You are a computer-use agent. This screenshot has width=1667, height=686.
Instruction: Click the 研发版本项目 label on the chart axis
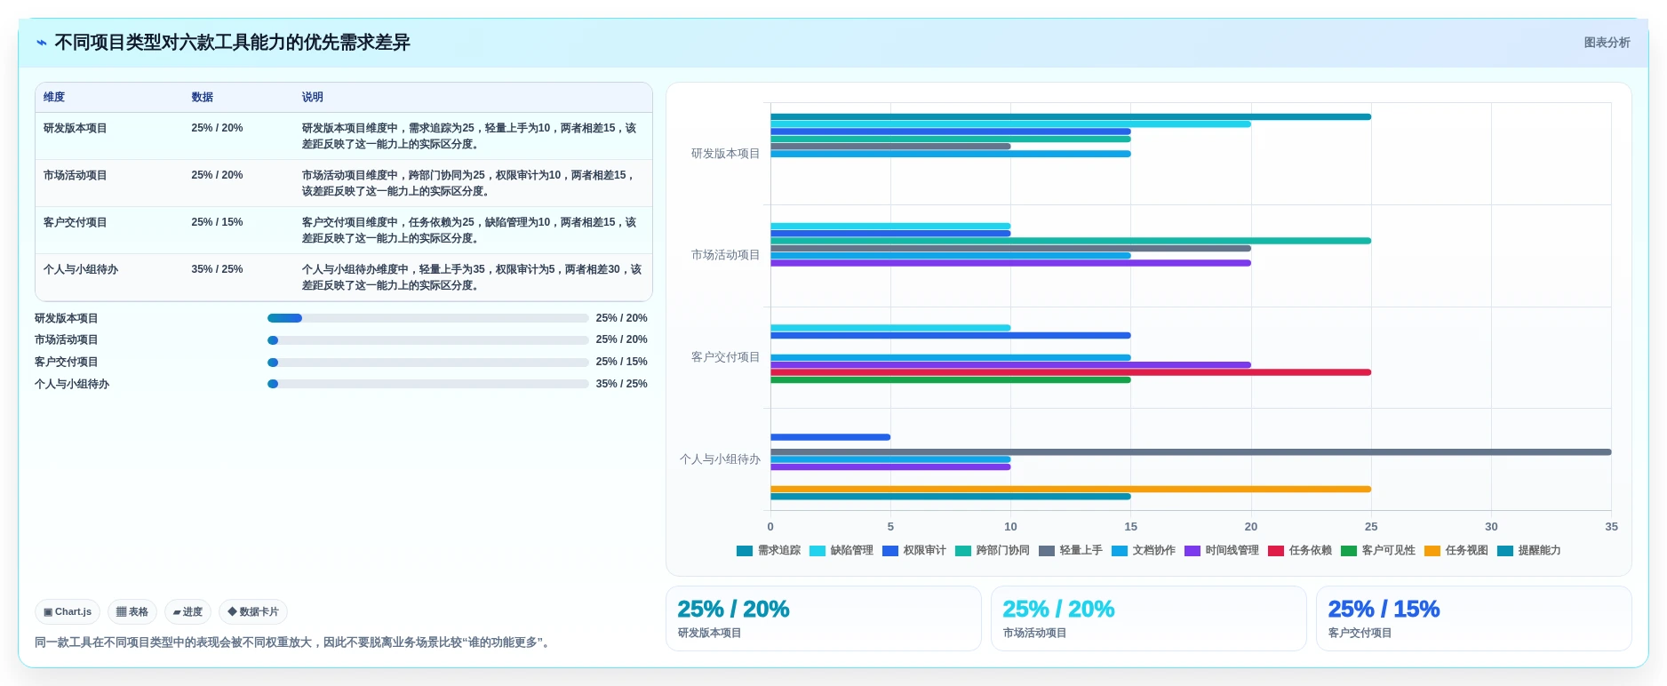point(726,154)
